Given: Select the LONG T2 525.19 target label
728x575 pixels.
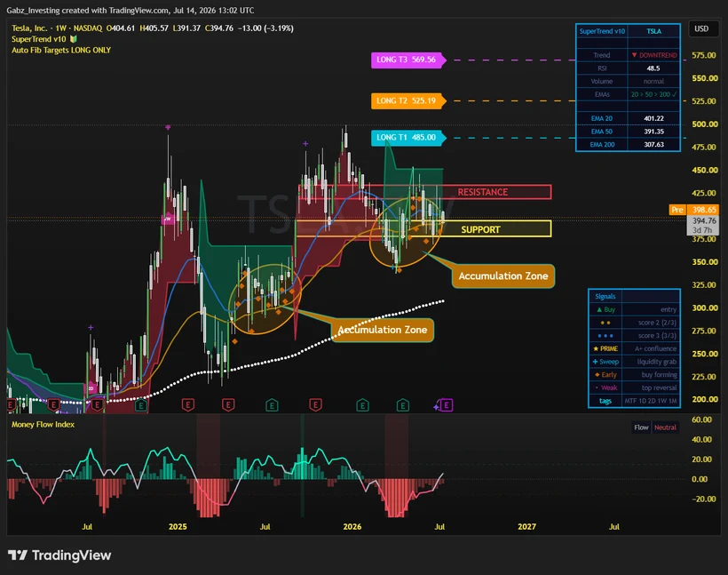Looking at the screenshot, I should [x=407, y=100].
